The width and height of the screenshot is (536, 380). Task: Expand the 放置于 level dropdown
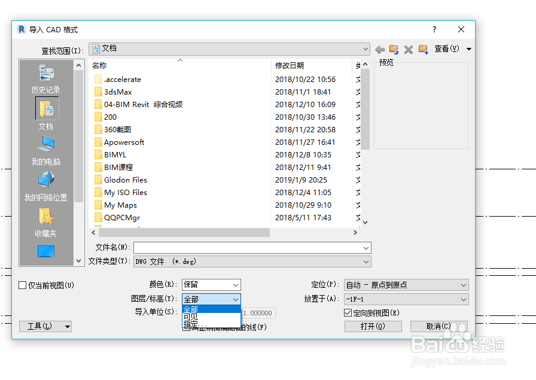coord(406,299)
